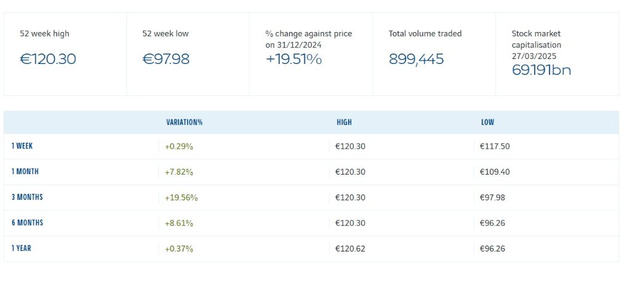Click the LOW column header

(x=487, y=122)
